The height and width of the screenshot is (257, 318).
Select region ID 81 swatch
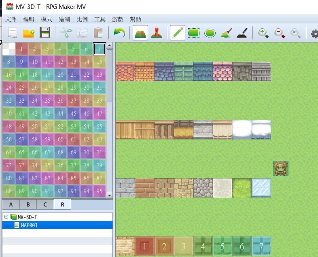[x=22, y=178]
